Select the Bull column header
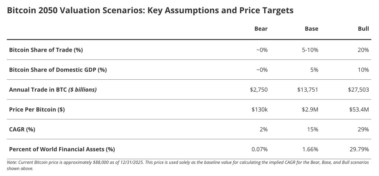Image resolution: width=379 pixels, height=176 pixels. pyautogui.click(x=364, y=29)
